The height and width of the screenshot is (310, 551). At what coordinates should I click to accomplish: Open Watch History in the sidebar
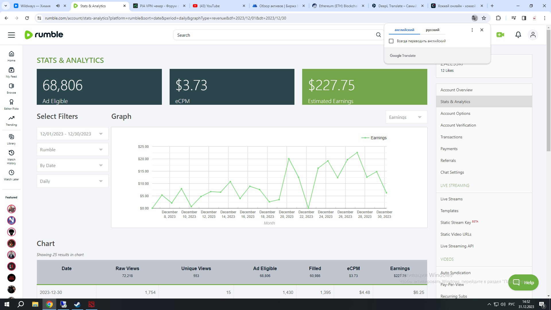(11, 157)
